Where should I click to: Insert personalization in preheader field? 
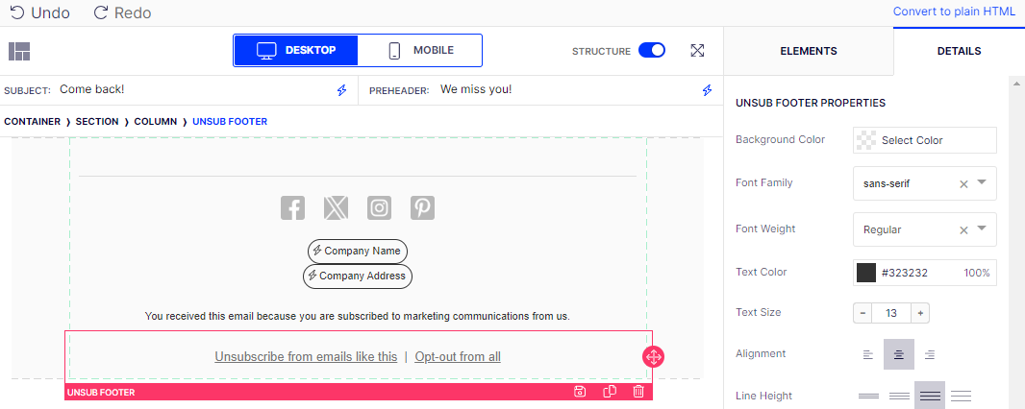point(707,90)
